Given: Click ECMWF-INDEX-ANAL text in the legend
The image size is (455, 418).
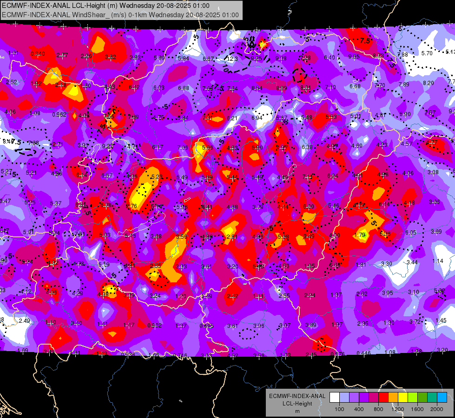Looking at the screenshot, I should click(x=297, y=396).
